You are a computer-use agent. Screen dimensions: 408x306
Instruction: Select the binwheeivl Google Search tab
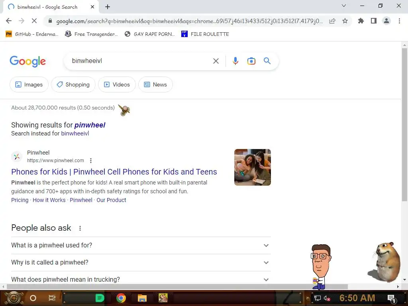tap(51, 7)
